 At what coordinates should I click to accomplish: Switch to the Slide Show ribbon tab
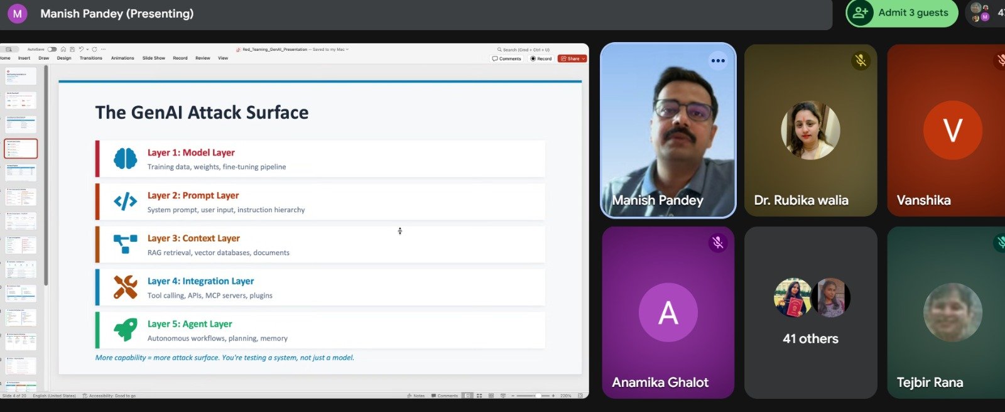click(153, 58)
